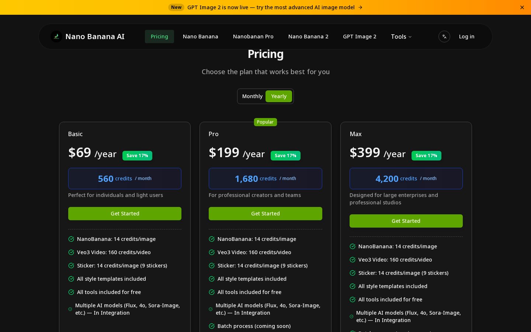Click the New badge in the banner

pos(176,7)
